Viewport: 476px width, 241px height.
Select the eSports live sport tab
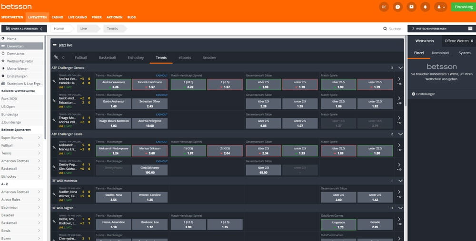pos(185,58)
